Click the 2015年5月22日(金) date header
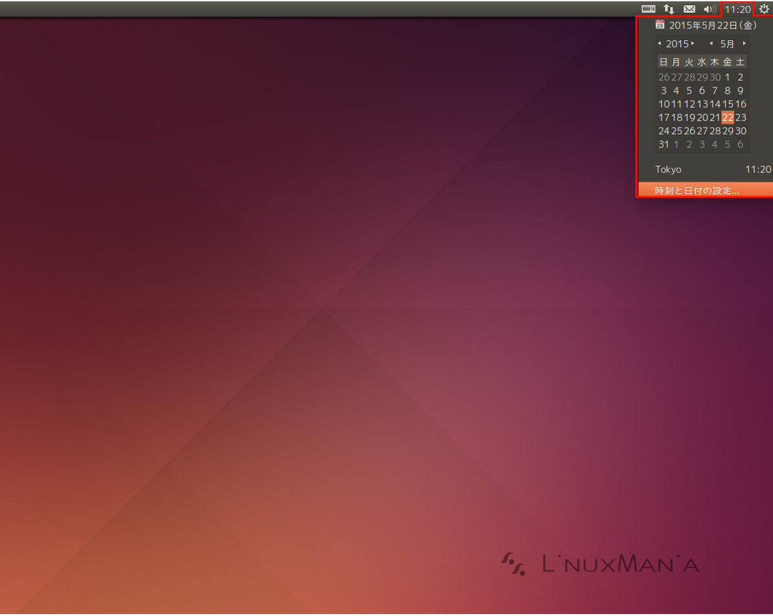The height and width of the screenshot is (616, 773). (712, 25)
